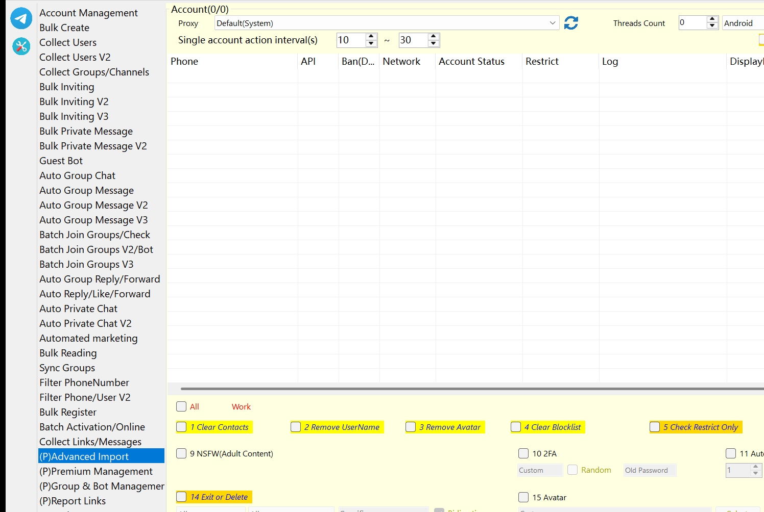Open the Proxy Default(System) dropdown
764x512 pixels.
tap(387, 23)
